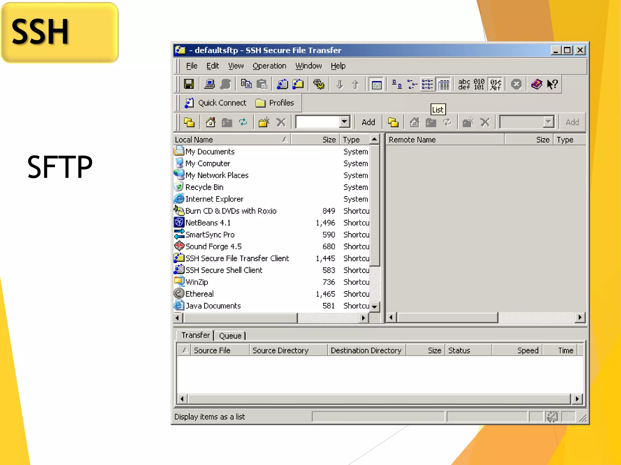
Task: Switch to Details view mode
Action: tap(443, 84)
